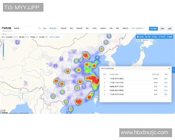
Task: Close the top 5 hotspot regions popup
Action: (x=169, y=69)
